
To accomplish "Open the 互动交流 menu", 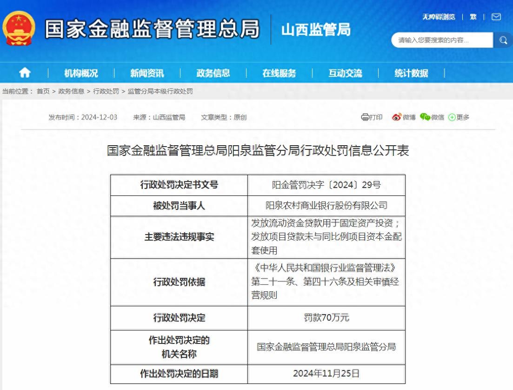I will click(345, 73).
